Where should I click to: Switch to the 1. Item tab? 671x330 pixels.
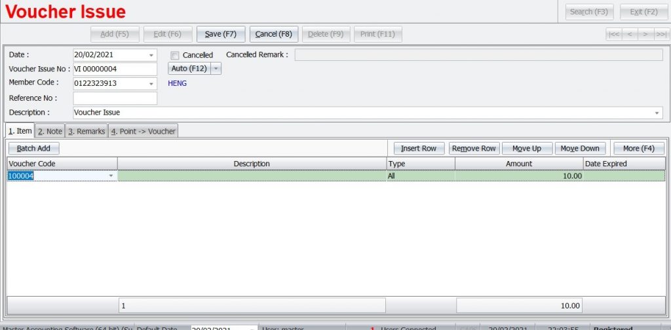tap(20, 131)
